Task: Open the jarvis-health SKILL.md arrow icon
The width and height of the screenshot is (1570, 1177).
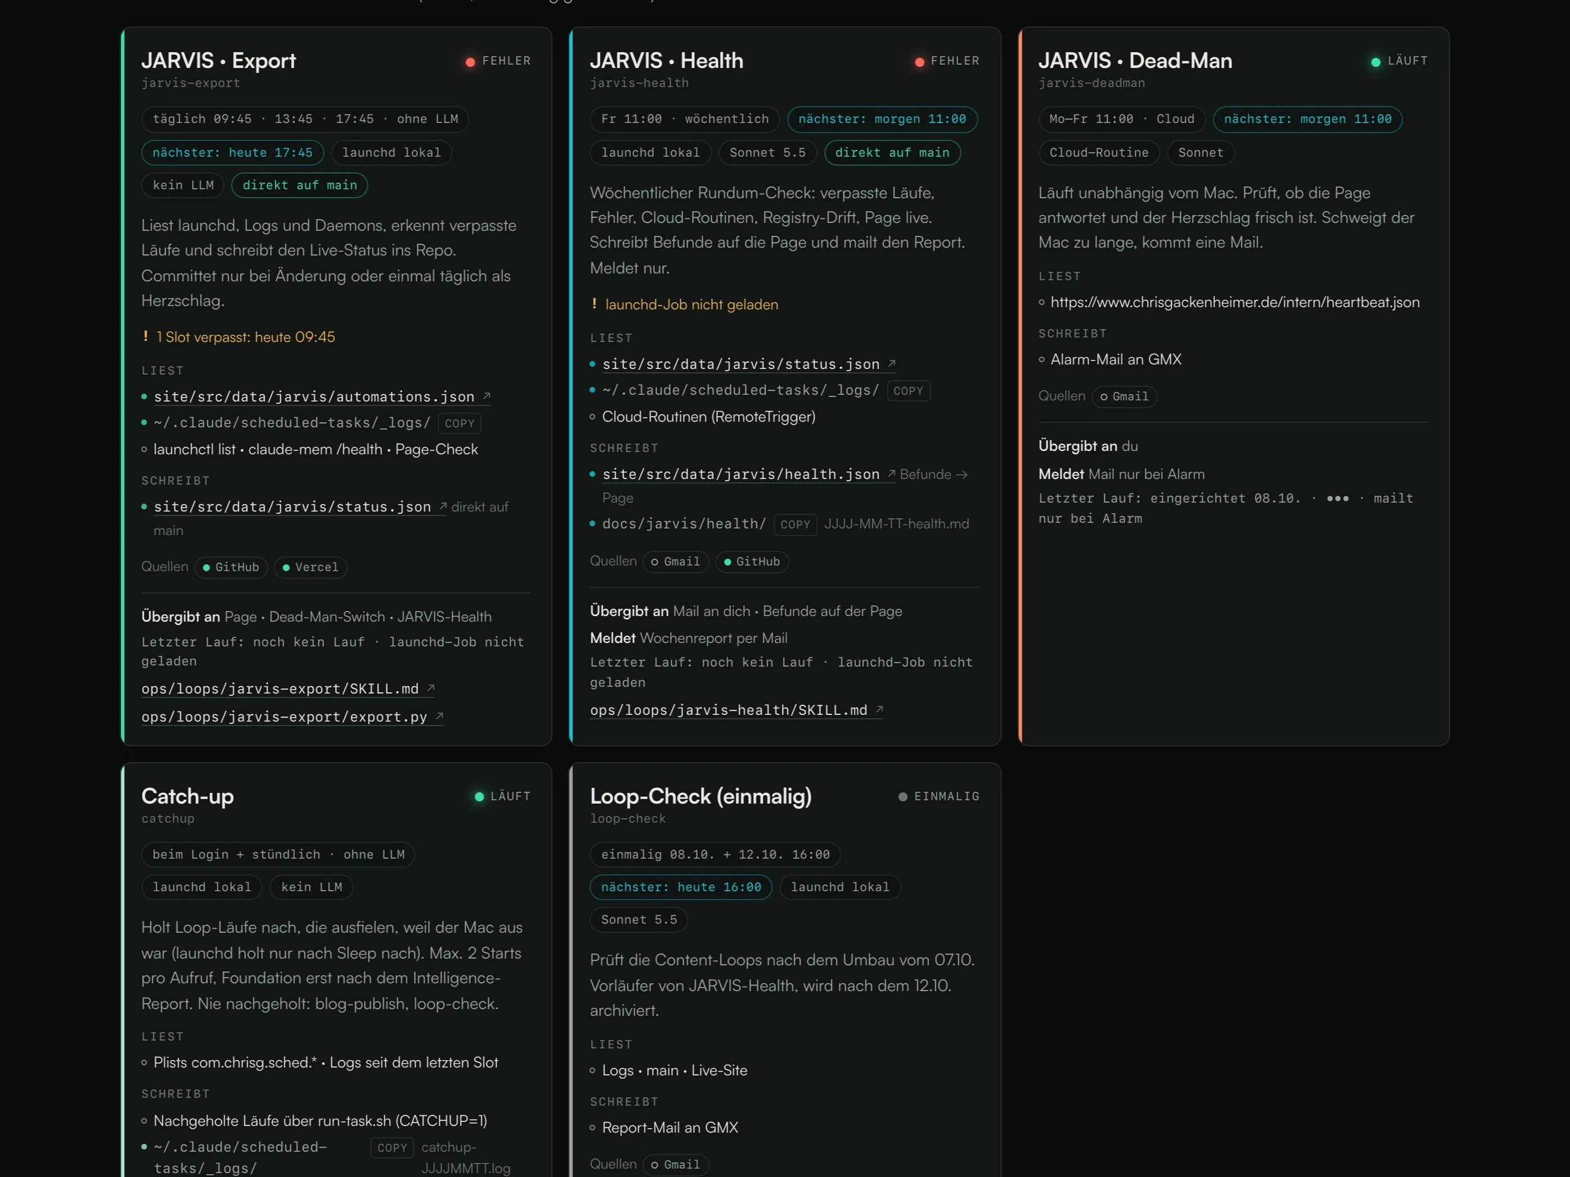Action: pos(880,709)
